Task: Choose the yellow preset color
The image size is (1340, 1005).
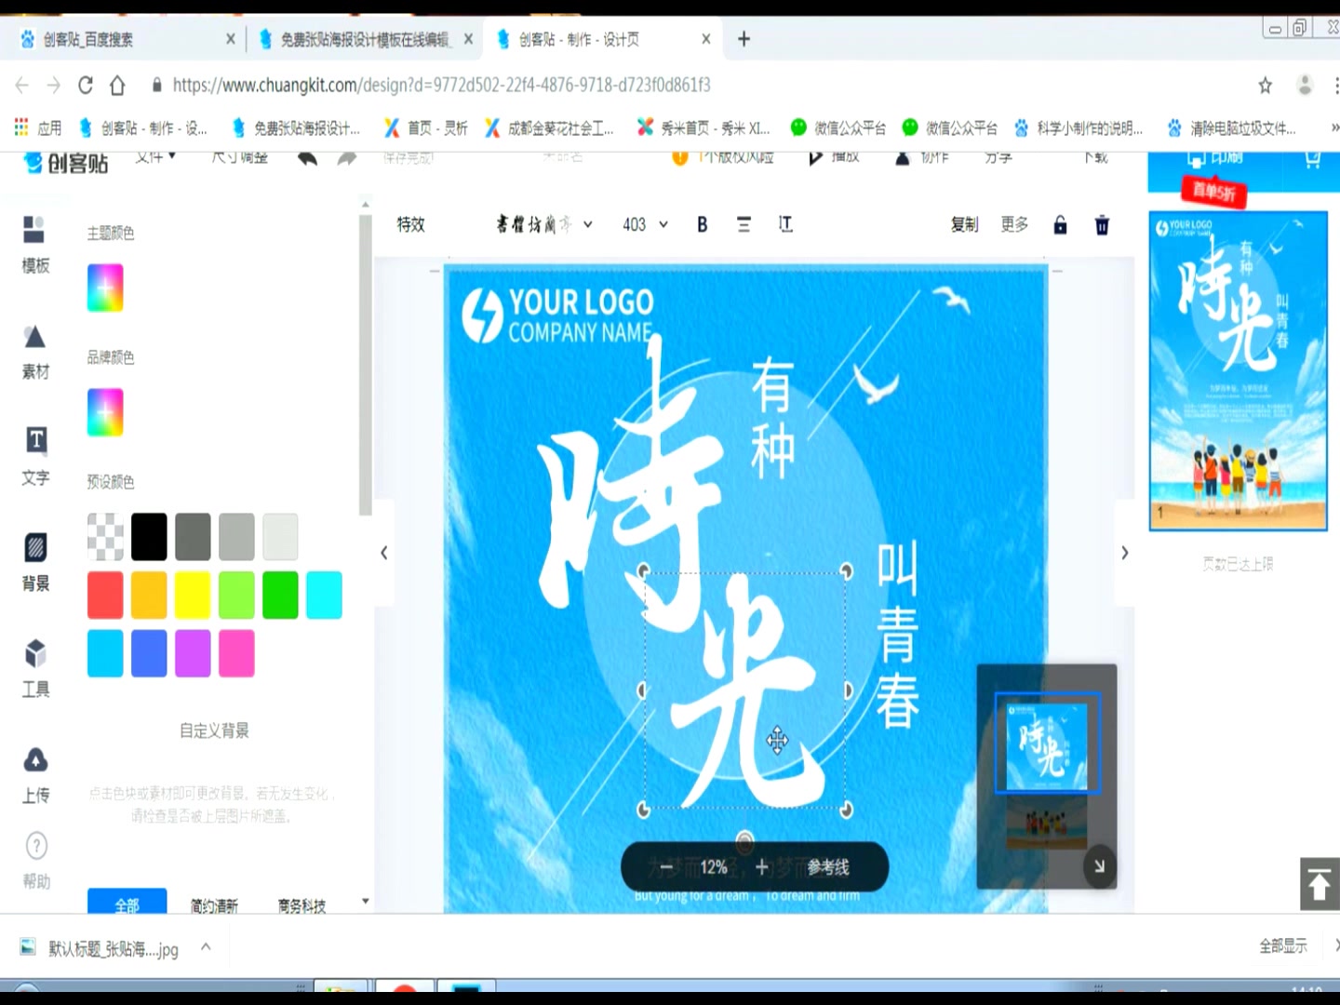Action: 193,596
